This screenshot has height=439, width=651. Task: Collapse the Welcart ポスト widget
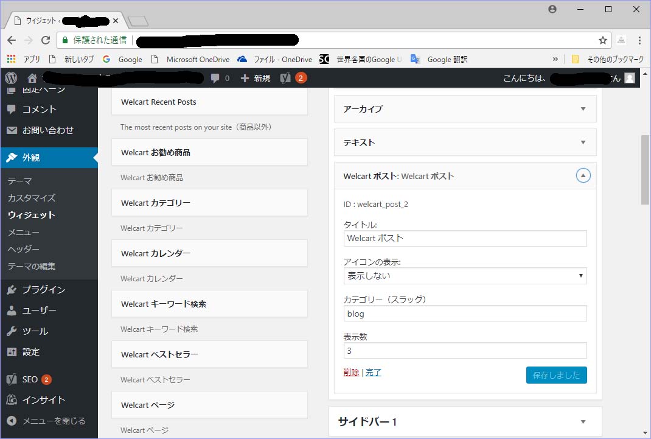[x=583, y=176]
